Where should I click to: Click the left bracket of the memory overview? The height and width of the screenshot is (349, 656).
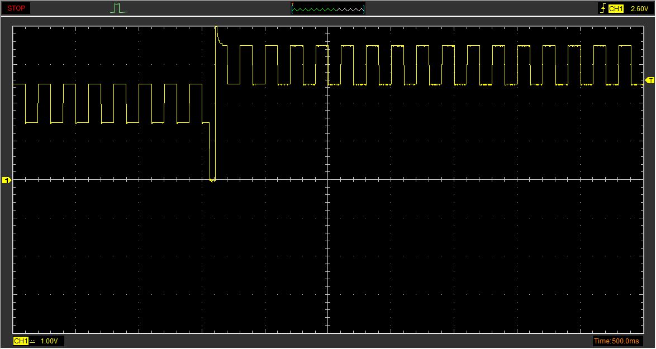click(x=292, y=9)
